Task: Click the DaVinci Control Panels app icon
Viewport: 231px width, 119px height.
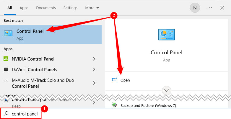Action: coord(6,70)
